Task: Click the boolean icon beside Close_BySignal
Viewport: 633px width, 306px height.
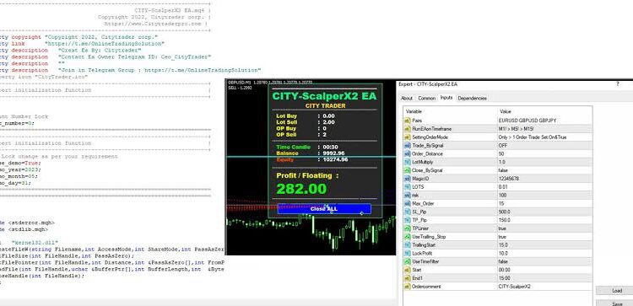Action: [x=408, y=170]
